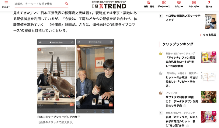Viewport: 219px width, 128px height.
Task: Click the 日経XTREND logo
Action: [109, 5]
